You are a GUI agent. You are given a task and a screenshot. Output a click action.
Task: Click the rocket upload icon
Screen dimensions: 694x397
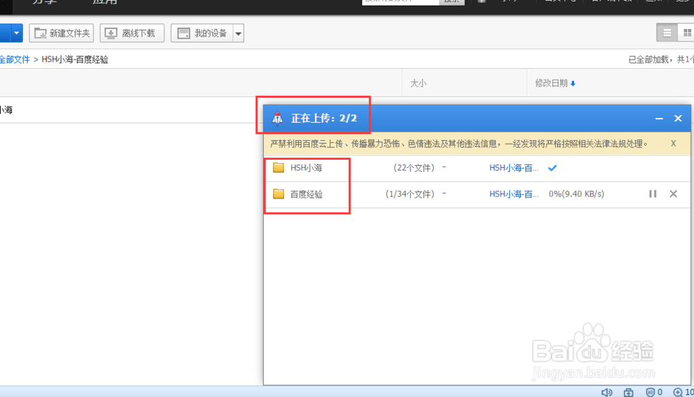pyautogui.click(x=278, y=119)
